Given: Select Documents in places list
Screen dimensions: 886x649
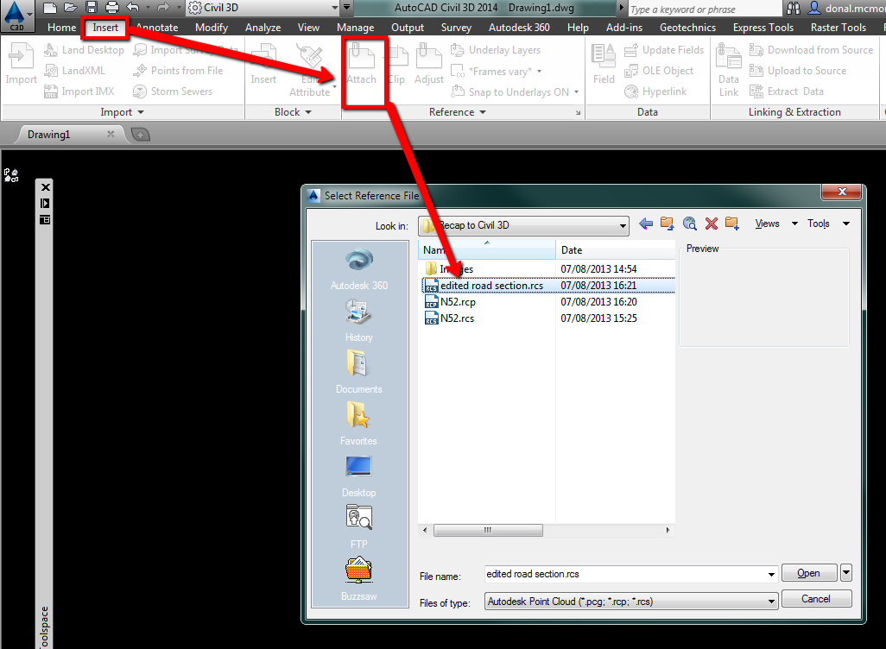Looking at the screenshot, I should (359, 372).
